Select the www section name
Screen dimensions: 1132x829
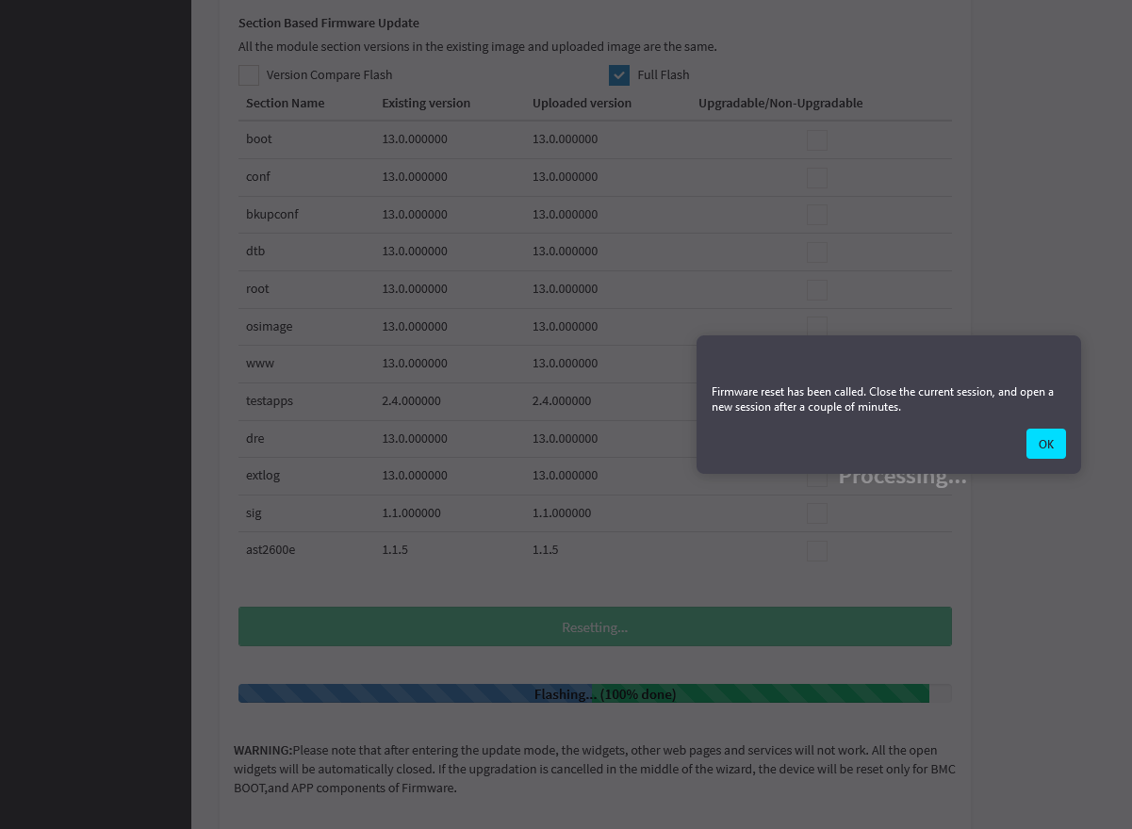point(260,364)
